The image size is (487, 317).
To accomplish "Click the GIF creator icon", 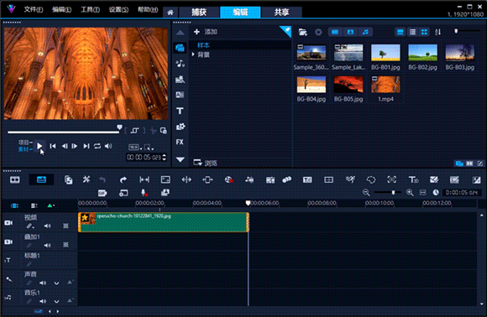I will click(x=102, y=193).
